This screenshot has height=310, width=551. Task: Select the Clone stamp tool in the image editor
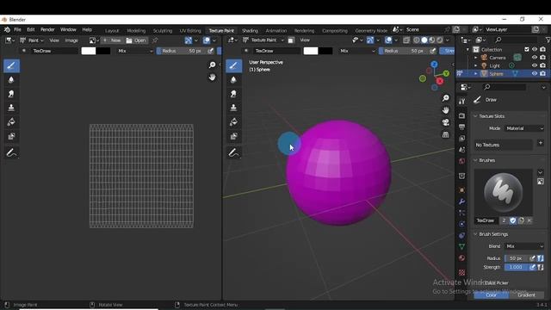[x=11, y=108]
